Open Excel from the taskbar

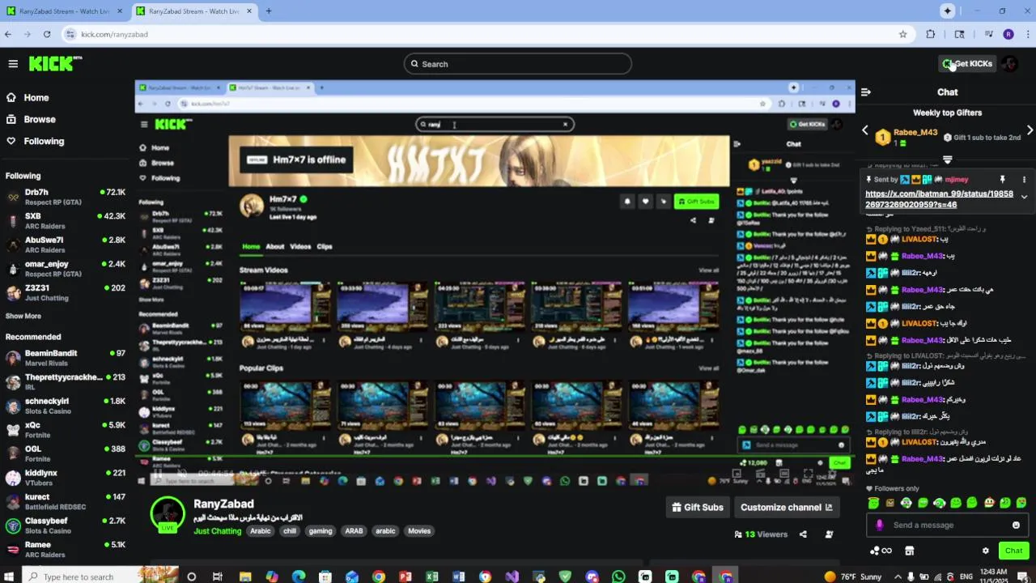tap(431, 577)
